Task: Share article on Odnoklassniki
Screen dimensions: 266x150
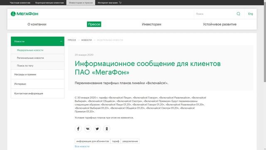Action: (x=107, y=129)
